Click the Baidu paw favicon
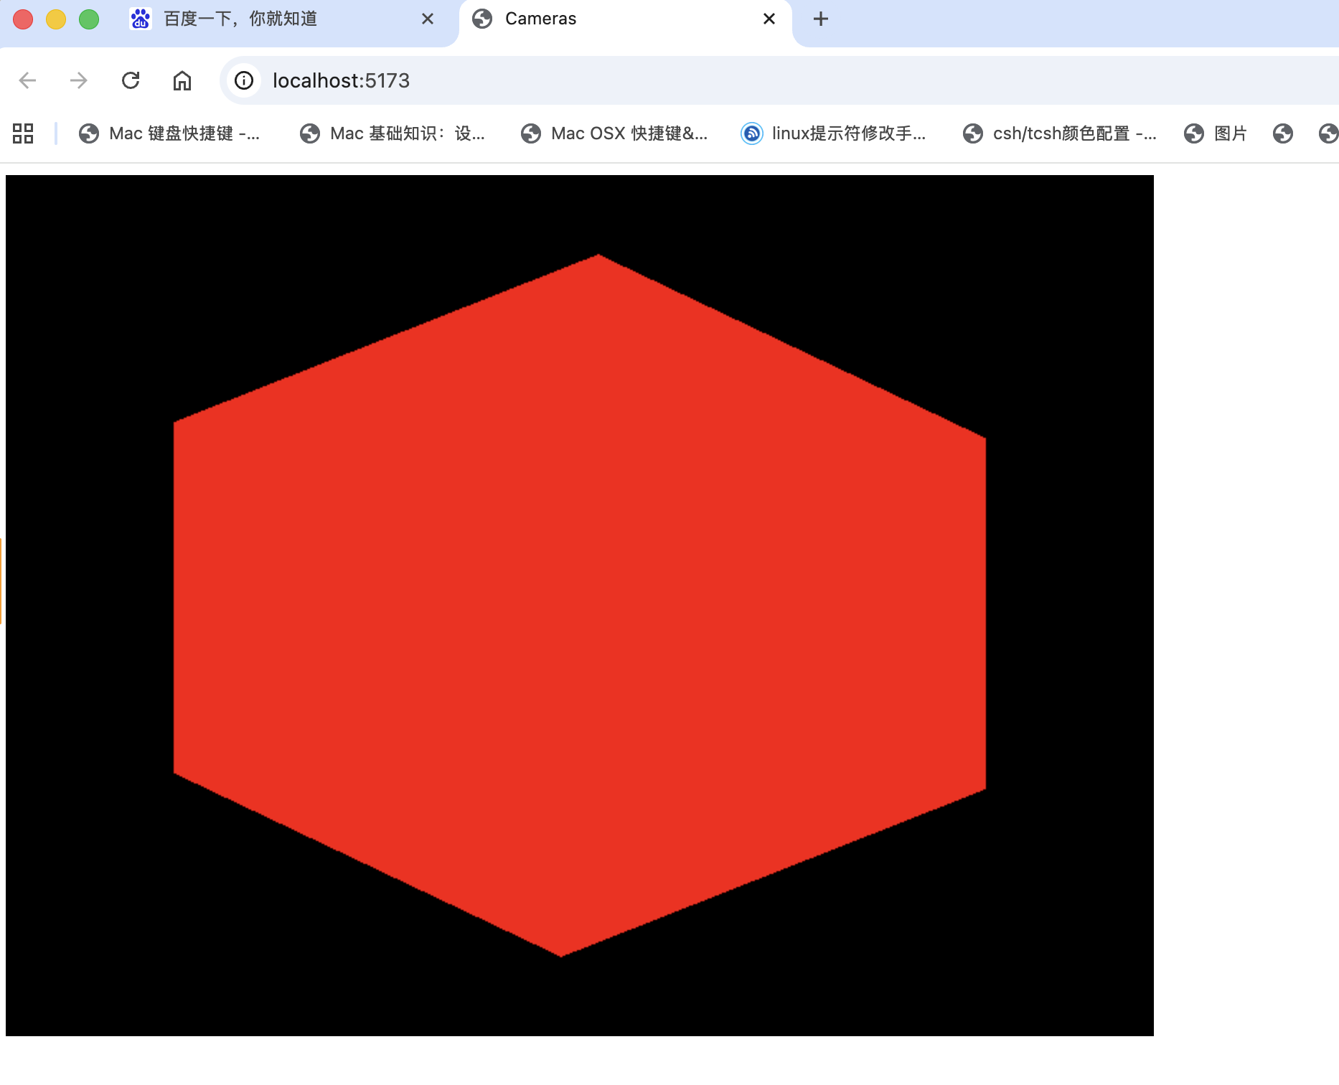The height and width of the screenshot is (1085, 1339). pos(140,19)
